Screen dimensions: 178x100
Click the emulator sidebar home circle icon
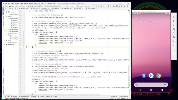174,49
